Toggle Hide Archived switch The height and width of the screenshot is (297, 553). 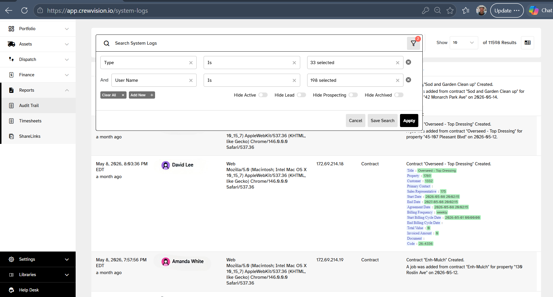click(399, 95)
